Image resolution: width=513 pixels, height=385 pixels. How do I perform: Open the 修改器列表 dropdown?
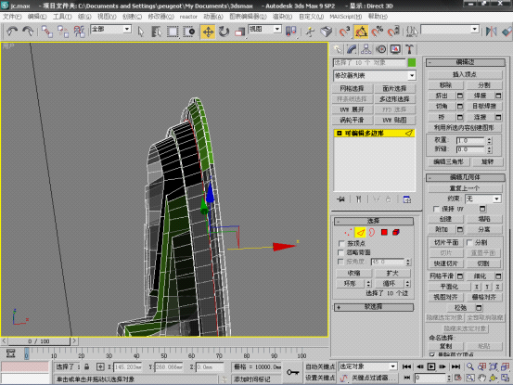[375, 75]
